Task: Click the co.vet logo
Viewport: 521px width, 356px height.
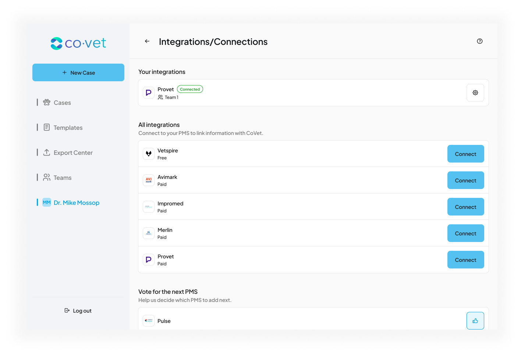Action: (78, 43)
